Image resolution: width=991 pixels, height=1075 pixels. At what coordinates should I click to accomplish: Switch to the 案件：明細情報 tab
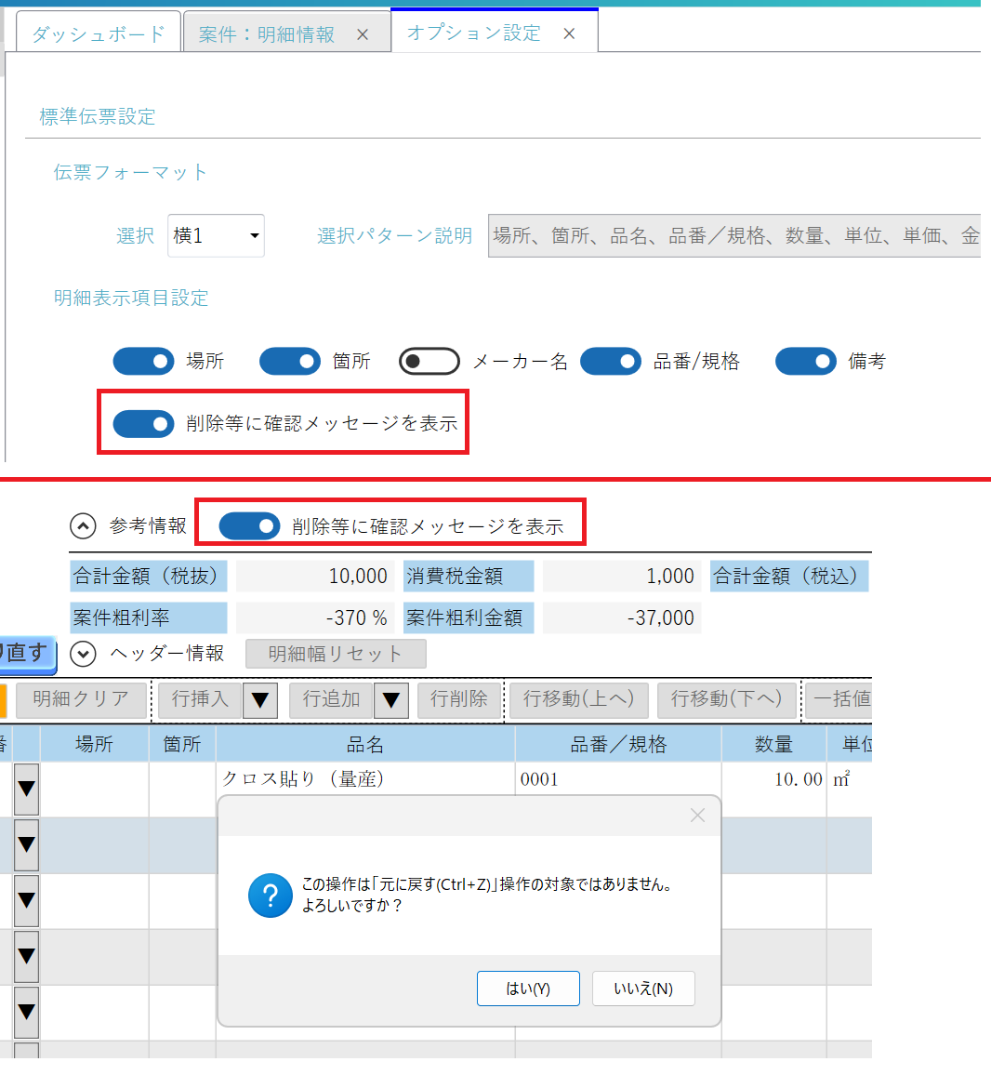coord(266,34)
